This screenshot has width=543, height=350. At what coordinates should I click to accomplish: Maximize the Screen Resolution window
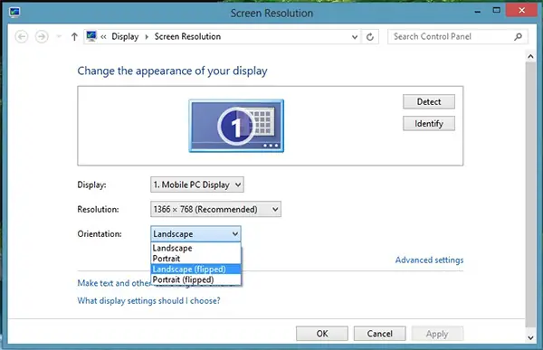point(496,10)
